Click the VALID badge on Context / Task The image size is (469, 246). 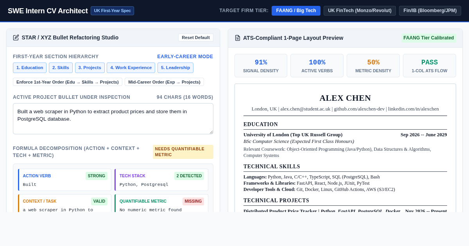coord(99,201)
